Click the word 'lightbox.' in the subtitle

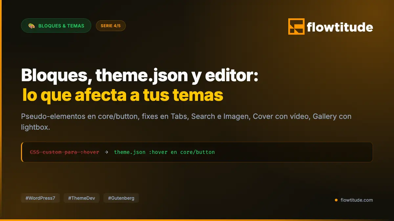click(x=35, y=127)
